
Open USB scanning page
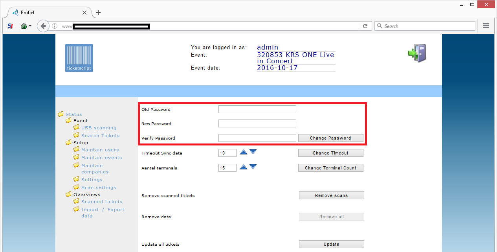coord(99,128)
